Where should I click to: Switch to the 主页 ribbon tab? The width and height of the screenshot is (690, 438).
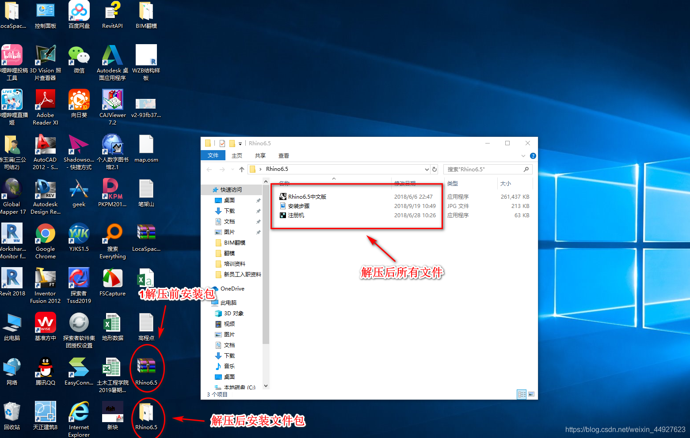[237, 155]
